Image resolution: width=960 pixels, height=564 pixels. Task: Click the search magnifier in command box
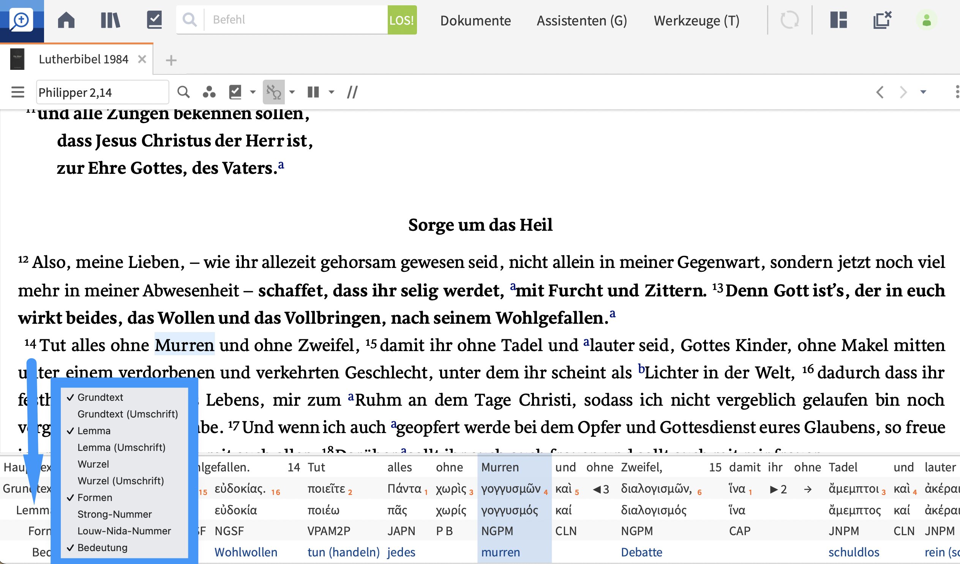(190, 19)
